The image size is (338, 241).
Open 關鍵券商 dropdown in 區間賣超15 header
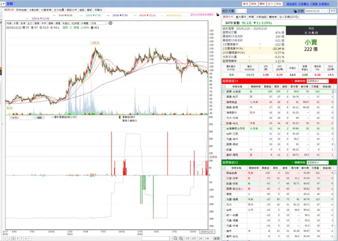coord(317,162)
